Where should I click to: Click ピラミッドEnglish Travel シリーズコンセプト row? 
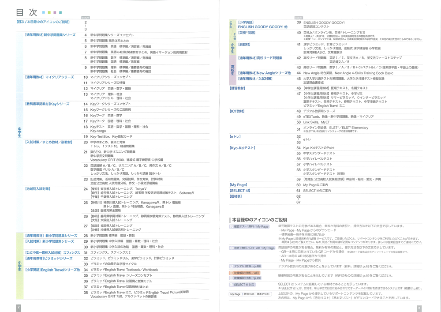pos(121,276)
